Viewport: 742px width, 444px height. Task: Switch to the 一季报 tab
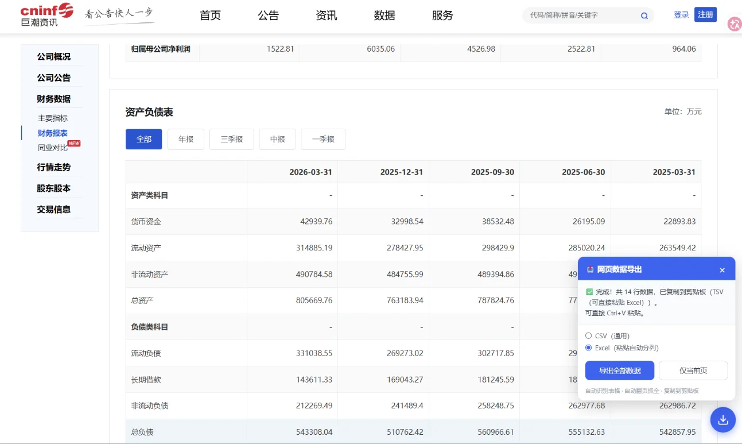(323, 139)
